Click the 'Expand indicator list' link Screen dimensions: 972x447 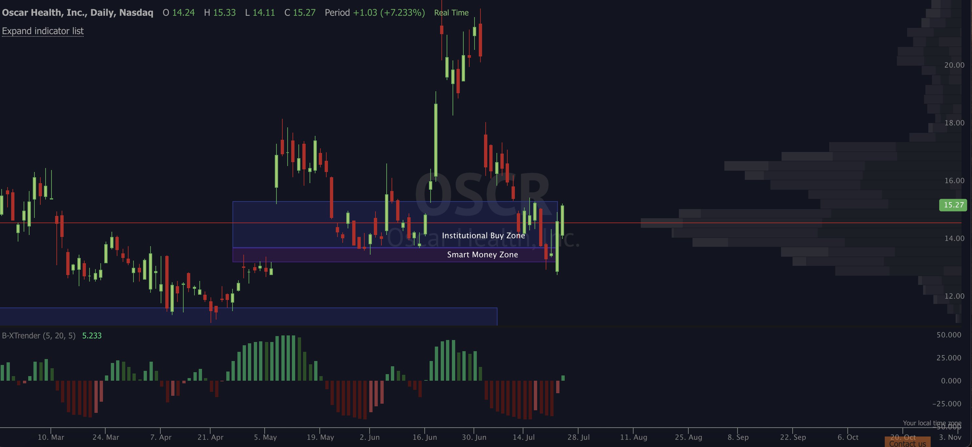pyautogui.click(x=43, y=31)
